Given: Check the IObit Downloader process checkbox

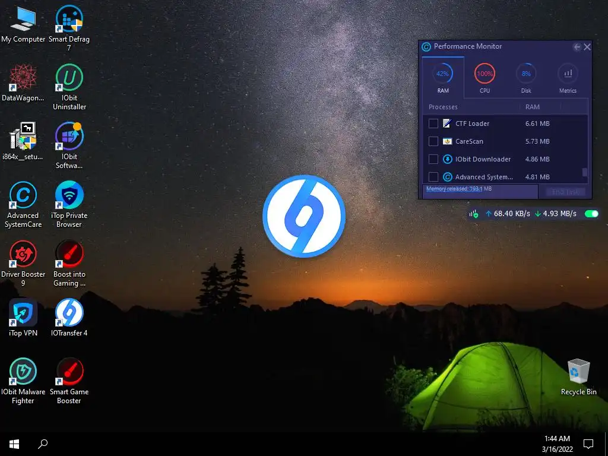Looking at the screenshot, I should 433,159.
